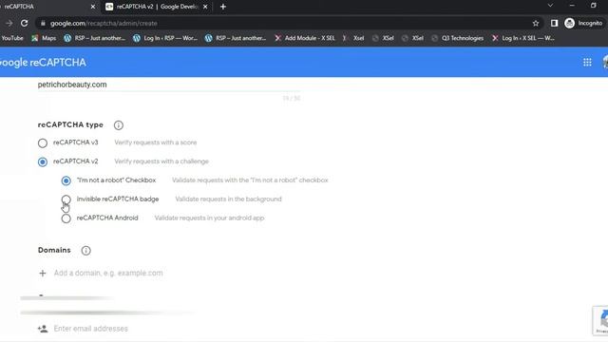Click the Invisible reCAPTCHA badge label text
The height and width of the screenshot is (342, 608).
point(118,199)
